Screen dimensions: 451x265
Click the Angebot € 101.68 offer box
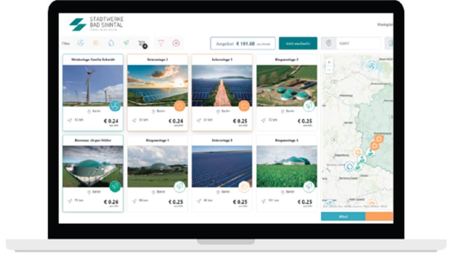243,44
